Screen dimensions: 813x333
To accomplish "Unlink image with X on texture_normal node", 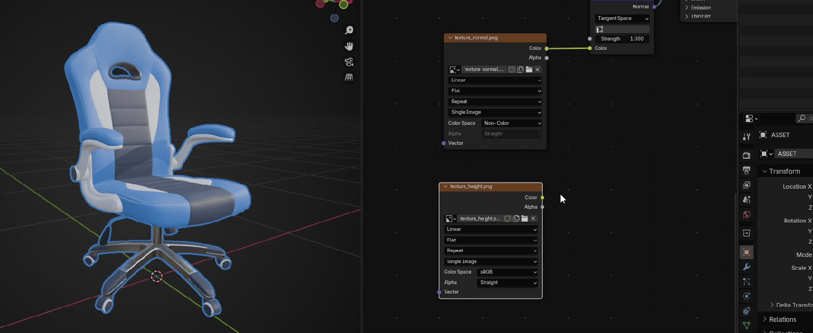I will coord(537,69).
